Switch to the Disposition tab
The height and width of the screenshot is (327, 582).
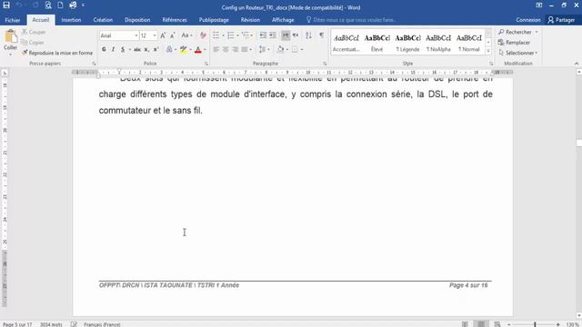point(137,20)
